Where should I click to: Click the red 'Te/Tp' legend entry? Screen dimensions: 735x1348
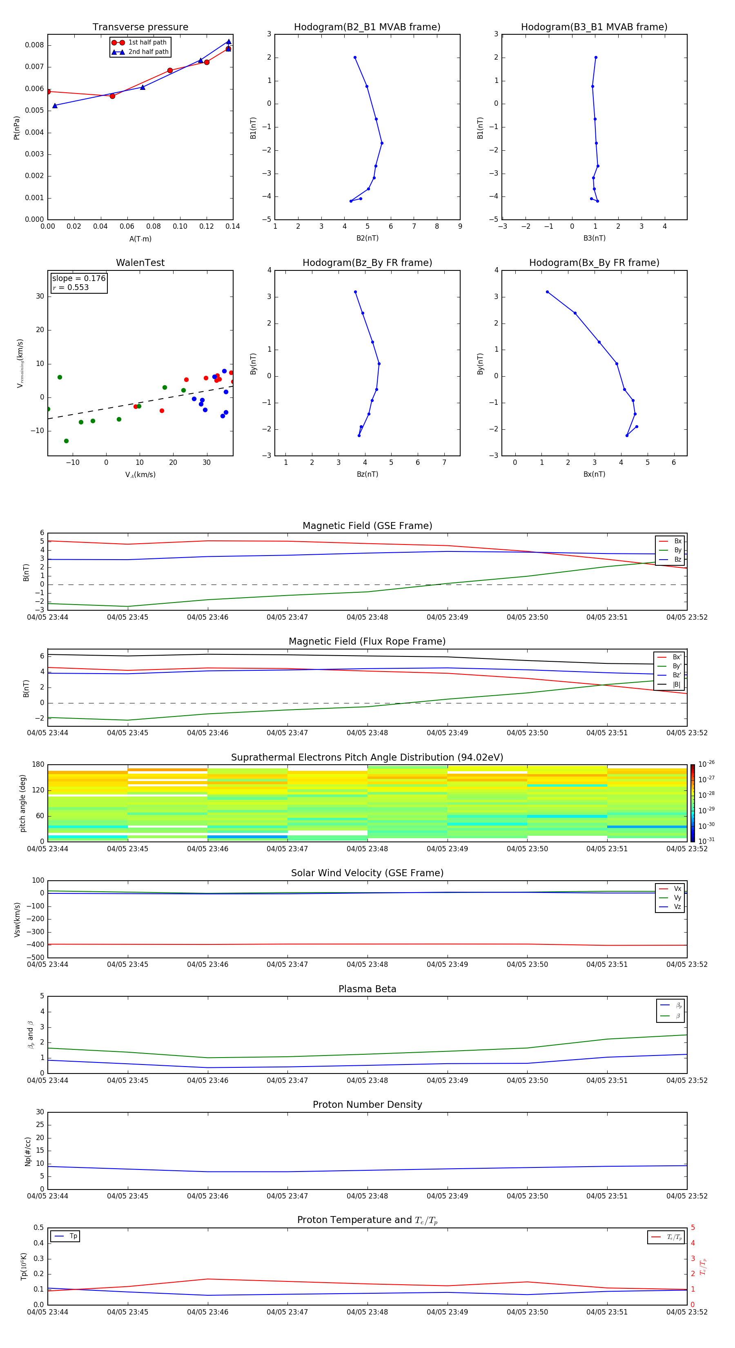[666, 1237]
